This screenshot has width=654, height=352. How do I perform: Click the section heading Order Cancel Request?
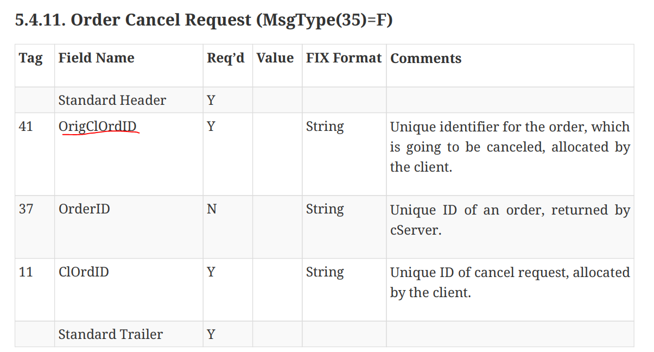(204, 20)
